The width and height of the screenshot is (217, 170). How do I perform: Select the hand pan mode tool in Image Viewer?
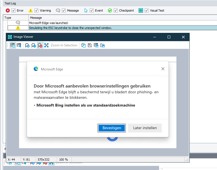(x=13, y=45)
